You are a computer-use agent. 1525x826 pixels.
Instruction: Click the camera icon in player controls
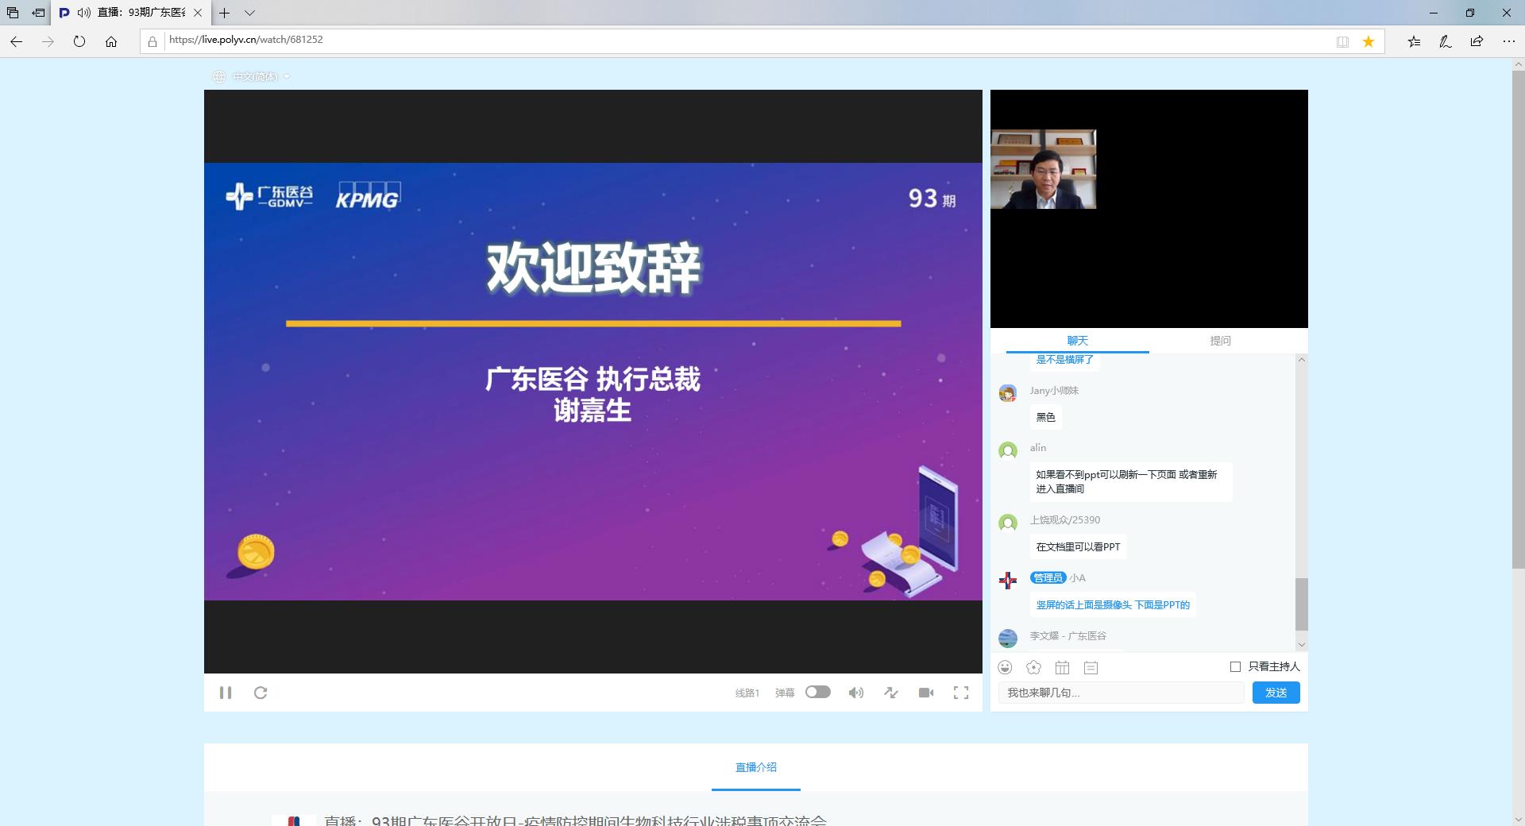coord(926,693)
